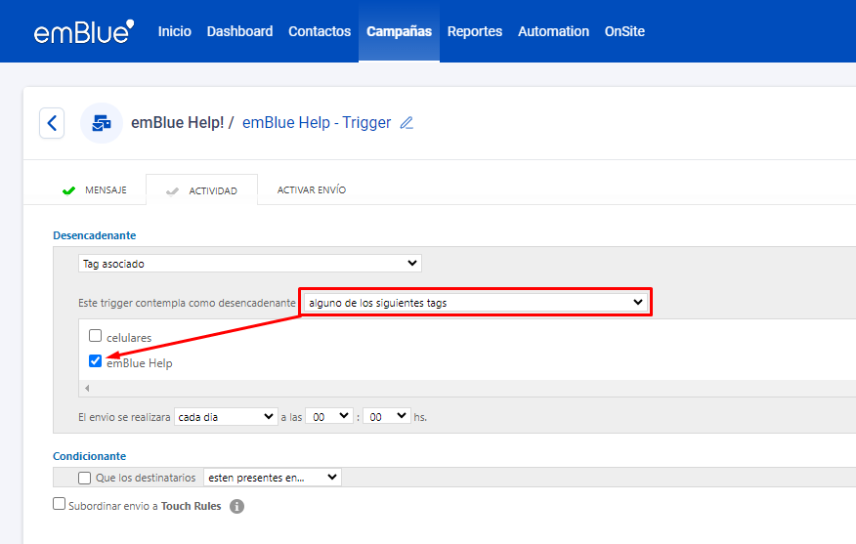This screenshot has width=856, height=544.
Task: Click the green check icon beside MENSAJE
Action: pyautogui.click(x=68, y=190)
